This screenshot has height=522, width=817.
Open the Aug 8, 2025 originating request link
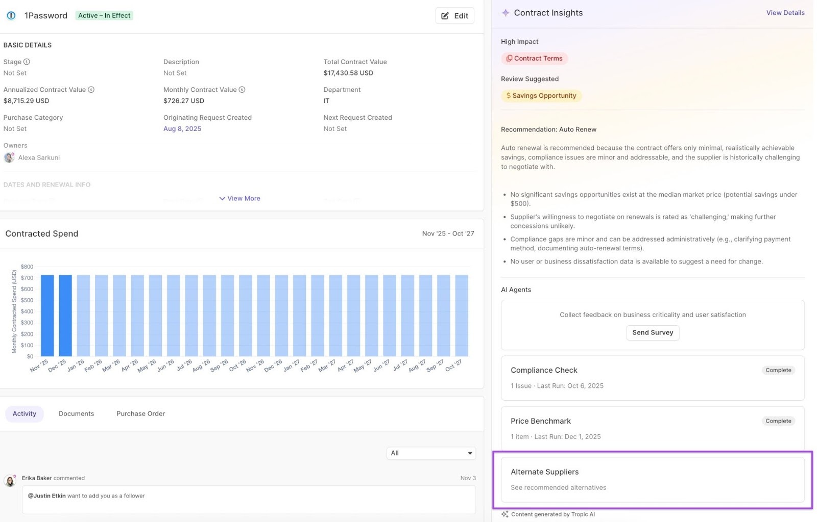coord(182,129)
